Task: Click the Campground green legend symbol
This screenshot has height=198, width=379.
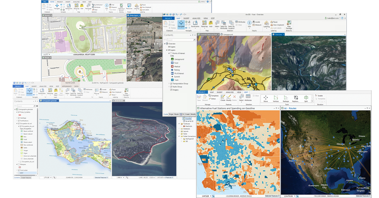Action: pos(172,59)
